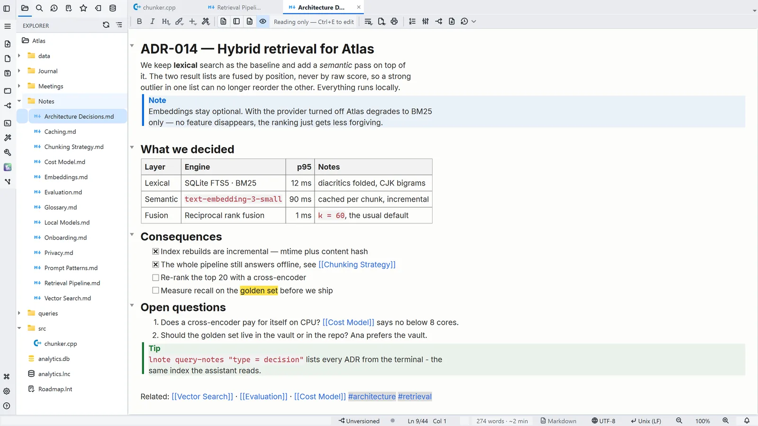The image size is (758, 426).
Task: Collapse the src folder
Action: click(x=19, y=328)
